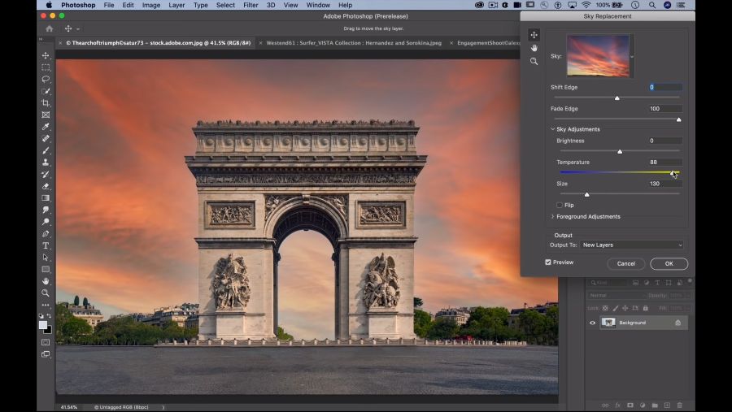This screenshot has height=412, width=732.
Task: Open the Move tool preset picker arrow
Action: coord(77,29)
